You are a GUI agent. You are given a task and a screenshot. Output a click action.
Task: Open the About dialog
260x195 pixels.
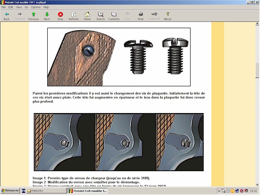coord(168,16)
